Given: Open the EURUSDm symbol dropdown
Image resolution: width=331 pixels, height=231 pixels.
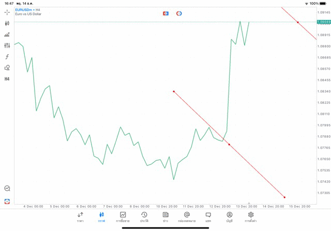Looking at the screenshot, I should pyautogui.click(x=24, y=9).
